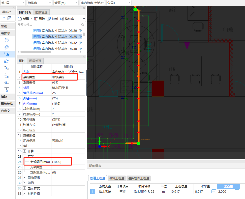Select the T-shaped hanger icon
The width and height of the screenshot is (245, 199).
[x=7, y=90]
